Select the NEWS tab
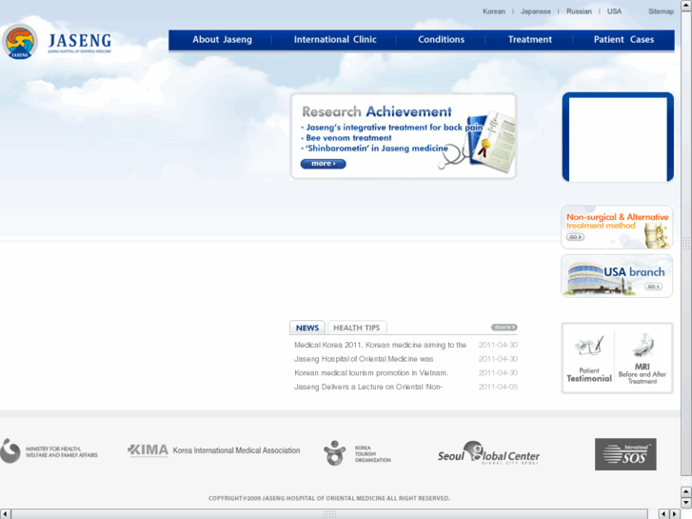 click(x=307, y=328)
